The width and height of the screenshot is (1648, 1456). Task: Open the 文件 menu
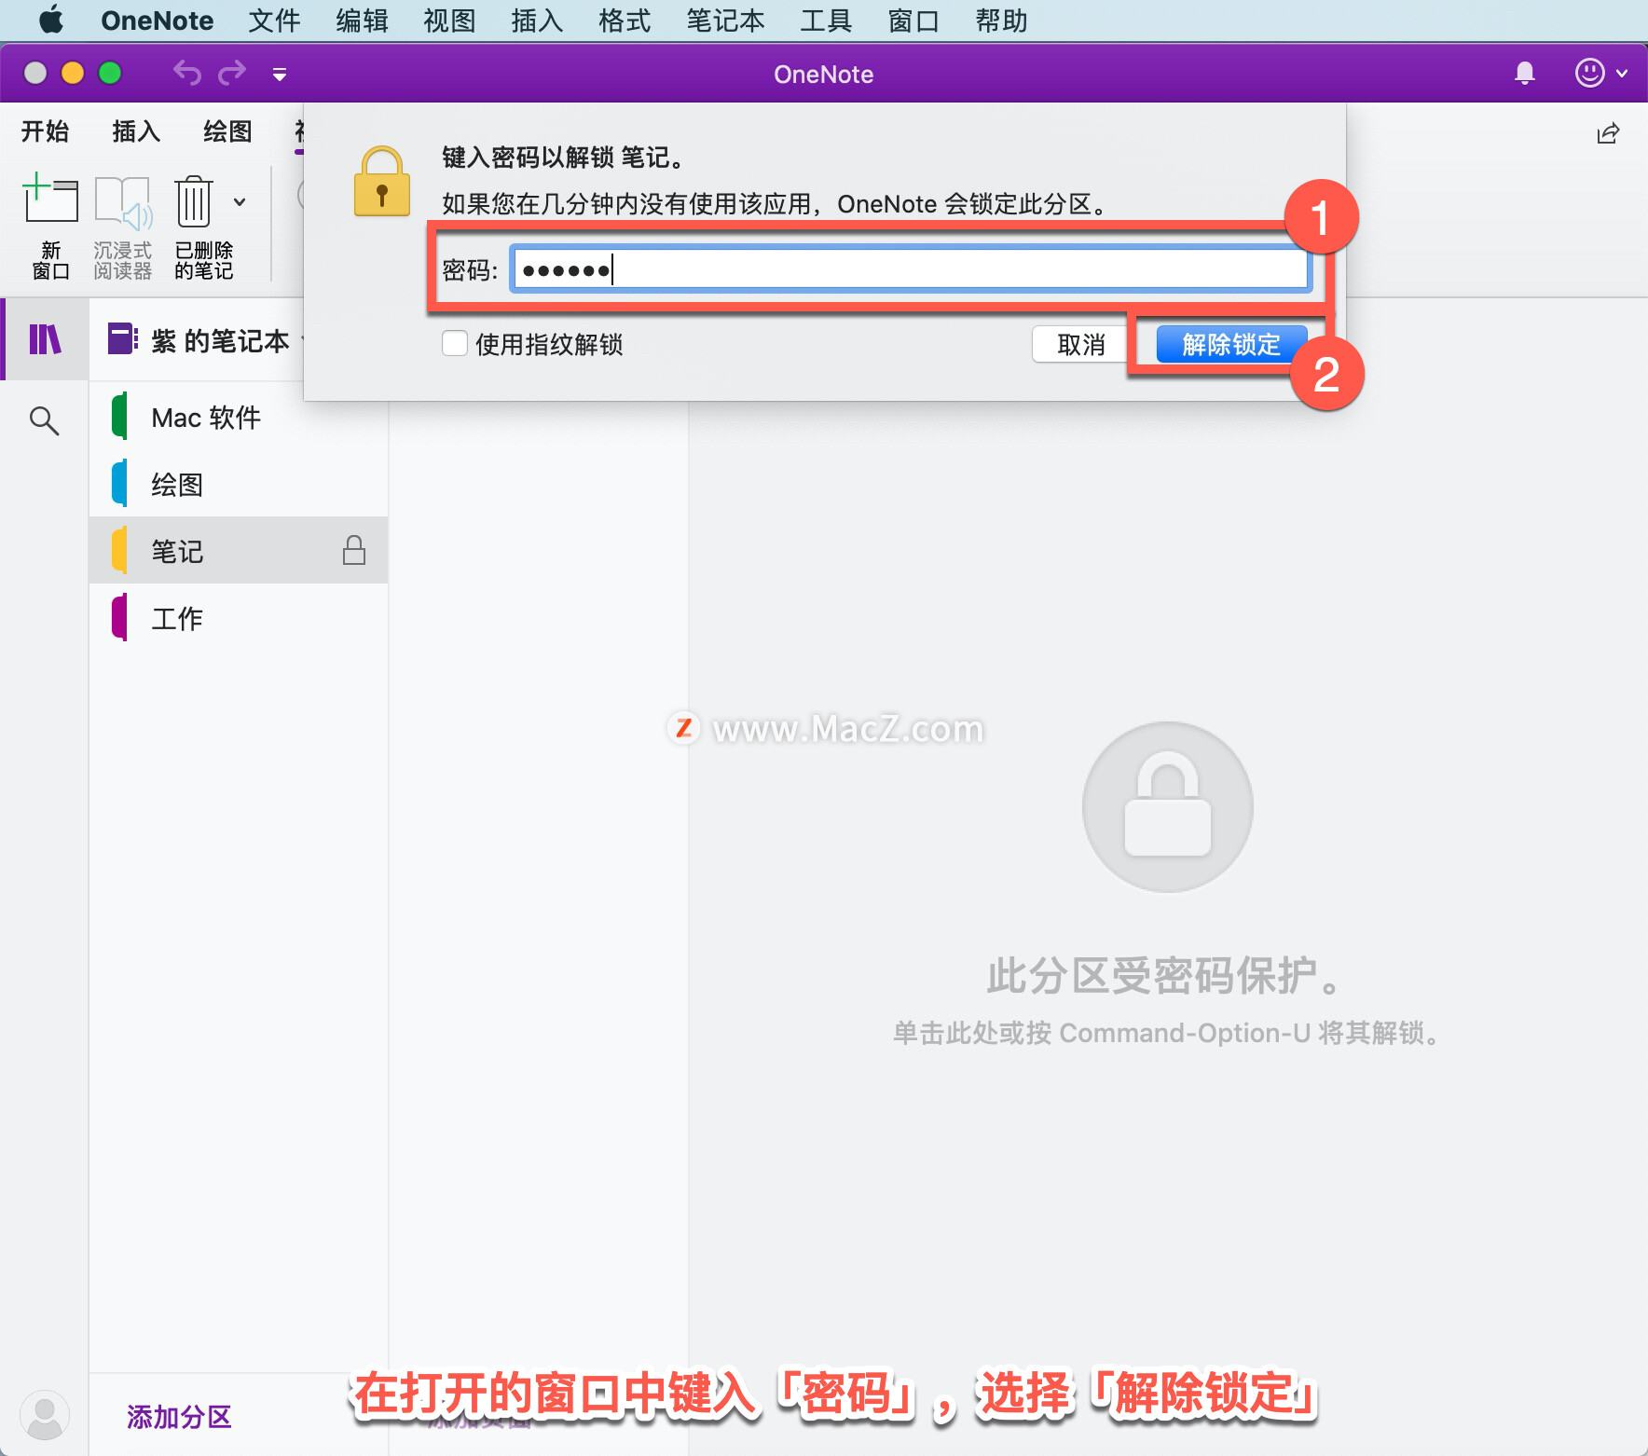[x=274, y=21]
